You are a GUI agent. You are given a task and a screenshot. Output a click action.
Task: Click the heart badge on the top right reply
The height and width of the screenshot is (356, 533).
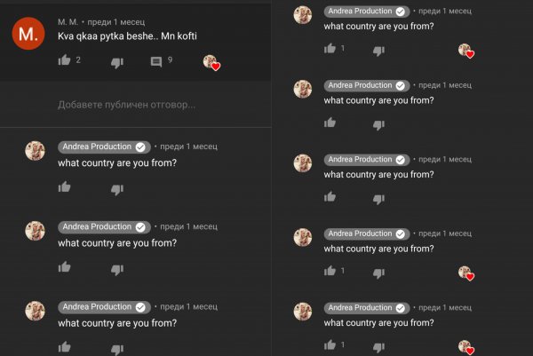coord(466,51)
